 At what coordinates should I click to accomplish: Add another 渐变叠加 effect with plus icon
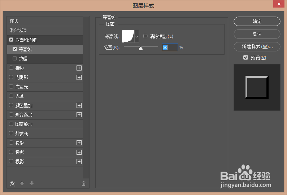click(x=79, y=115)
